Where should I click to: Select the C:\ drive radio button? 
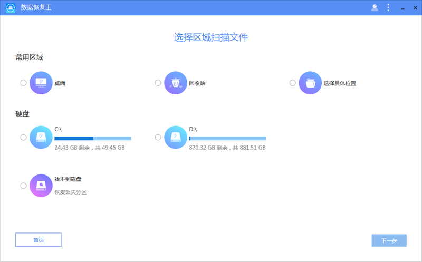[23, 137]
